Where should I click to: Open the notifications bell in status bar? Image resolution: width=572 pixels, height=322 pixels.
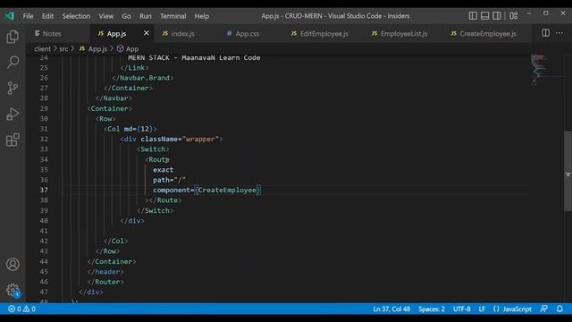(559, 309)
